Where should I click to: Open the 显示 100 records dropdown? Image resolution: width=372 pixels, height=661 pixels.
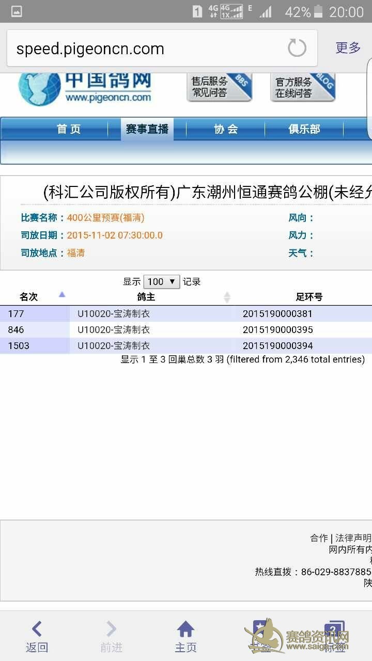pos(161,281)
